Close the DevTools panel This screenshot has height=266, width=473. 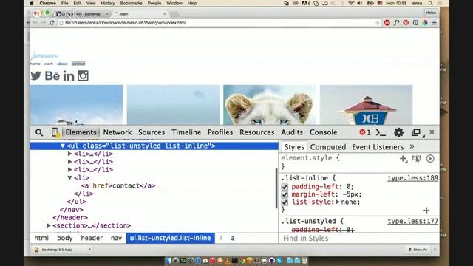432,132
